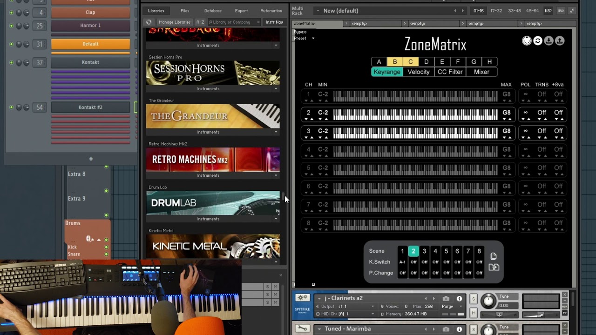The height and width of the screenshot is (335, 596).
Task: Toggle the TRNS value for channel 3
Action: pyautogui.click(x=542, y=131)
